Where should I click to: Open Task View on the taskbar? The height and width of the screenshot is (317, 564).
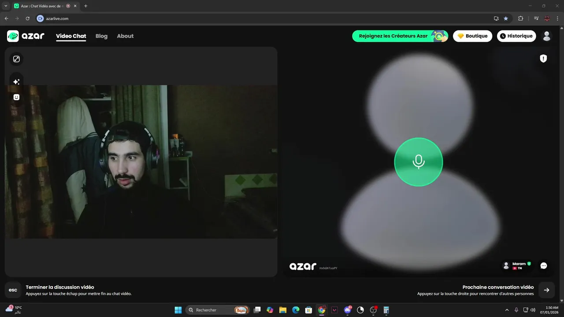[x=257, y=310]
